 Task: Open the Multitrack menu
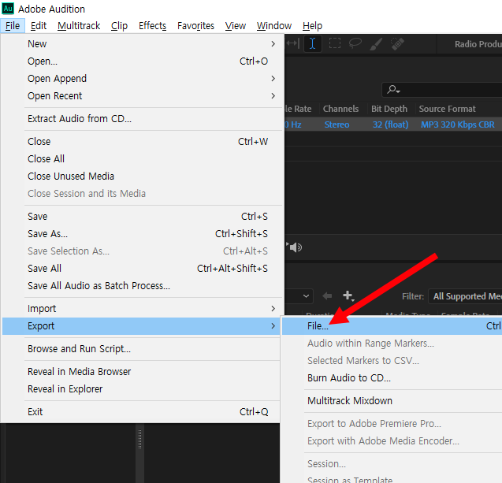[79, 25]
